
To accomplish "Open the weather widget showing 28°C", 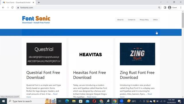I will point(132,101).
